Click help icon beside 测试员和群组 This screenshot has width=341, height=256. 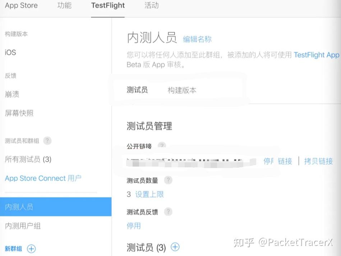pyautogui.click(x=47, y=141)
